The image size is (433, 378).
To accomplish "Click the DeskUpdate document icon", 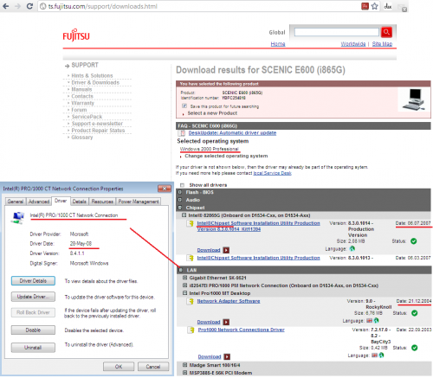I will point(182,133).
